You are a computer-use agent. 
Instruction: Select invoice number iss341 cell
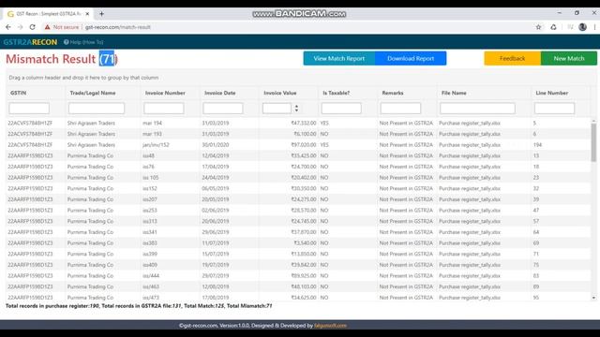pos(150,232)
